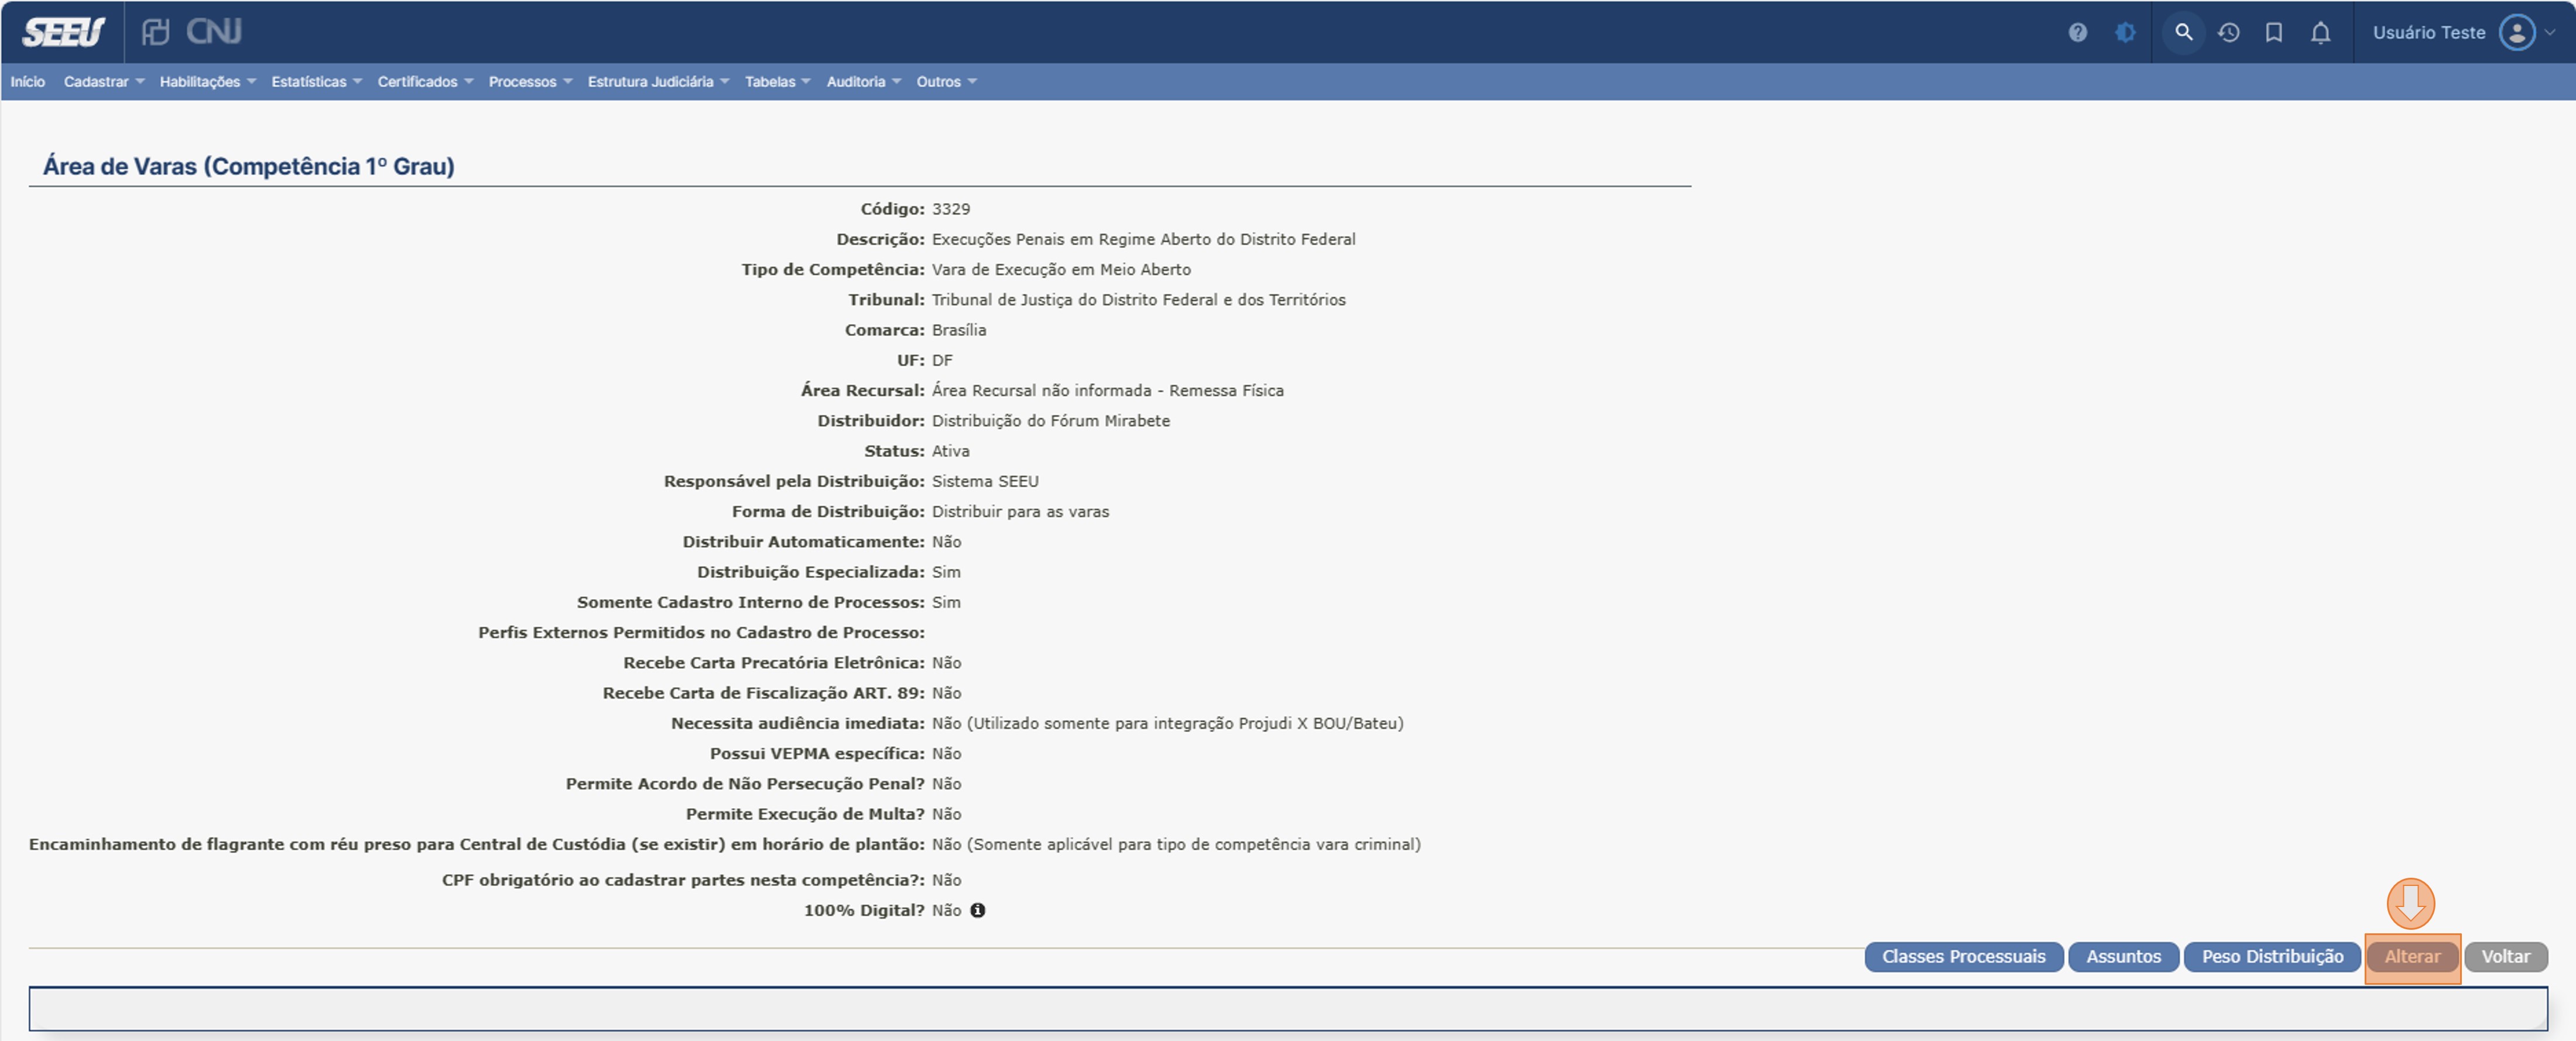Click the Comarca value Brasília
The height and width of the screenshot is (1041, 2576).
(x=959, y=329)
